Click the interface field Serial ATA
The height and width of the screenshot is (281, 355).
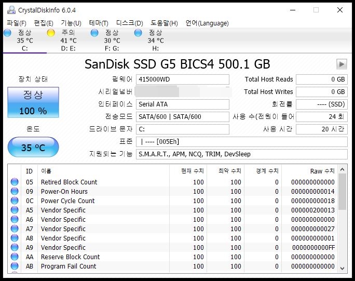point(183,104)
